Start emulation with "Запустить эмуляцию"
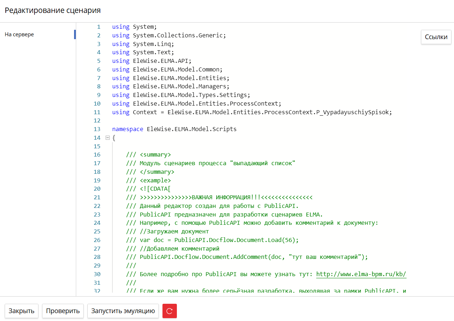The height and width of the screenshot is (321, 454). coord(123,311)
